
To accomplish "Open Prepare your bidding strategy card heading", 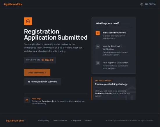I will 111,84.
